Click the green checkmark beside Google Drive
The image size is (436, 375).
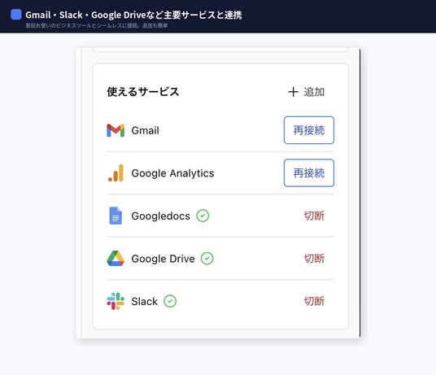[207, 258]
